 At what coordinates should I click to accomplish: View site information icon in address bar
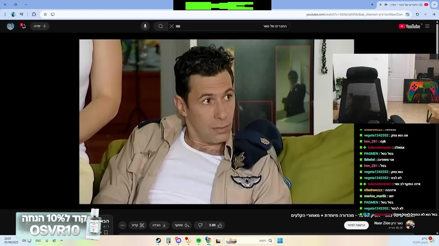click(x=407, y=14)
